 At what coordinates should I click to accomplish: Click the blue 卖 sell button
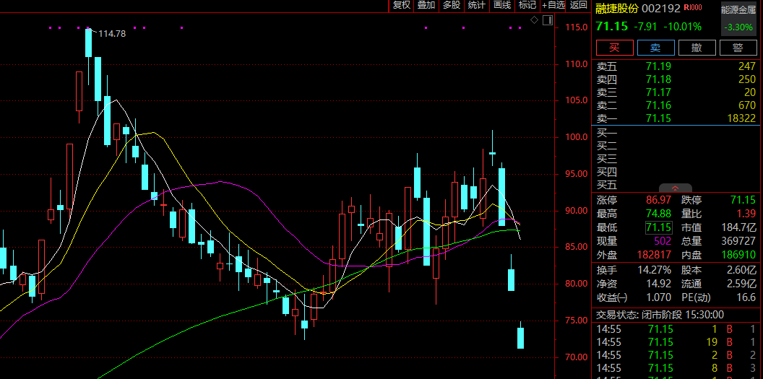656,48
